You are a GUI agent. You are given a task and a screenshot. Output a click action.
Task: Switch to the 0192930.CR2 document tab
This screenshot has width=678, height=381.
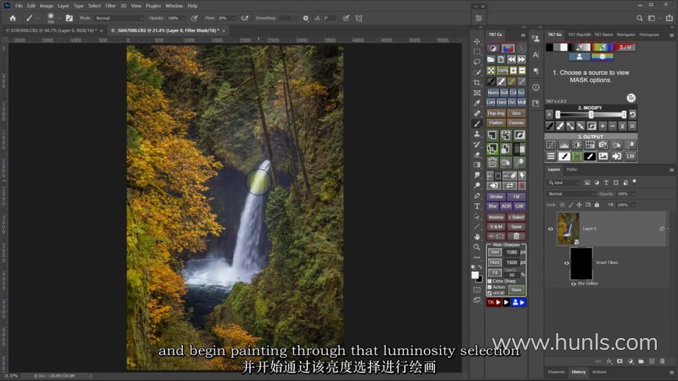(x=50, y=30)
